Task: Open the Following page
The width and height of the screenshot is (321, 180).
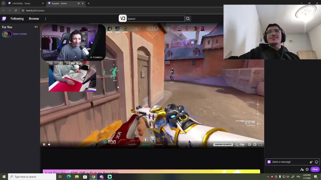Action: [x=17, y=18]
